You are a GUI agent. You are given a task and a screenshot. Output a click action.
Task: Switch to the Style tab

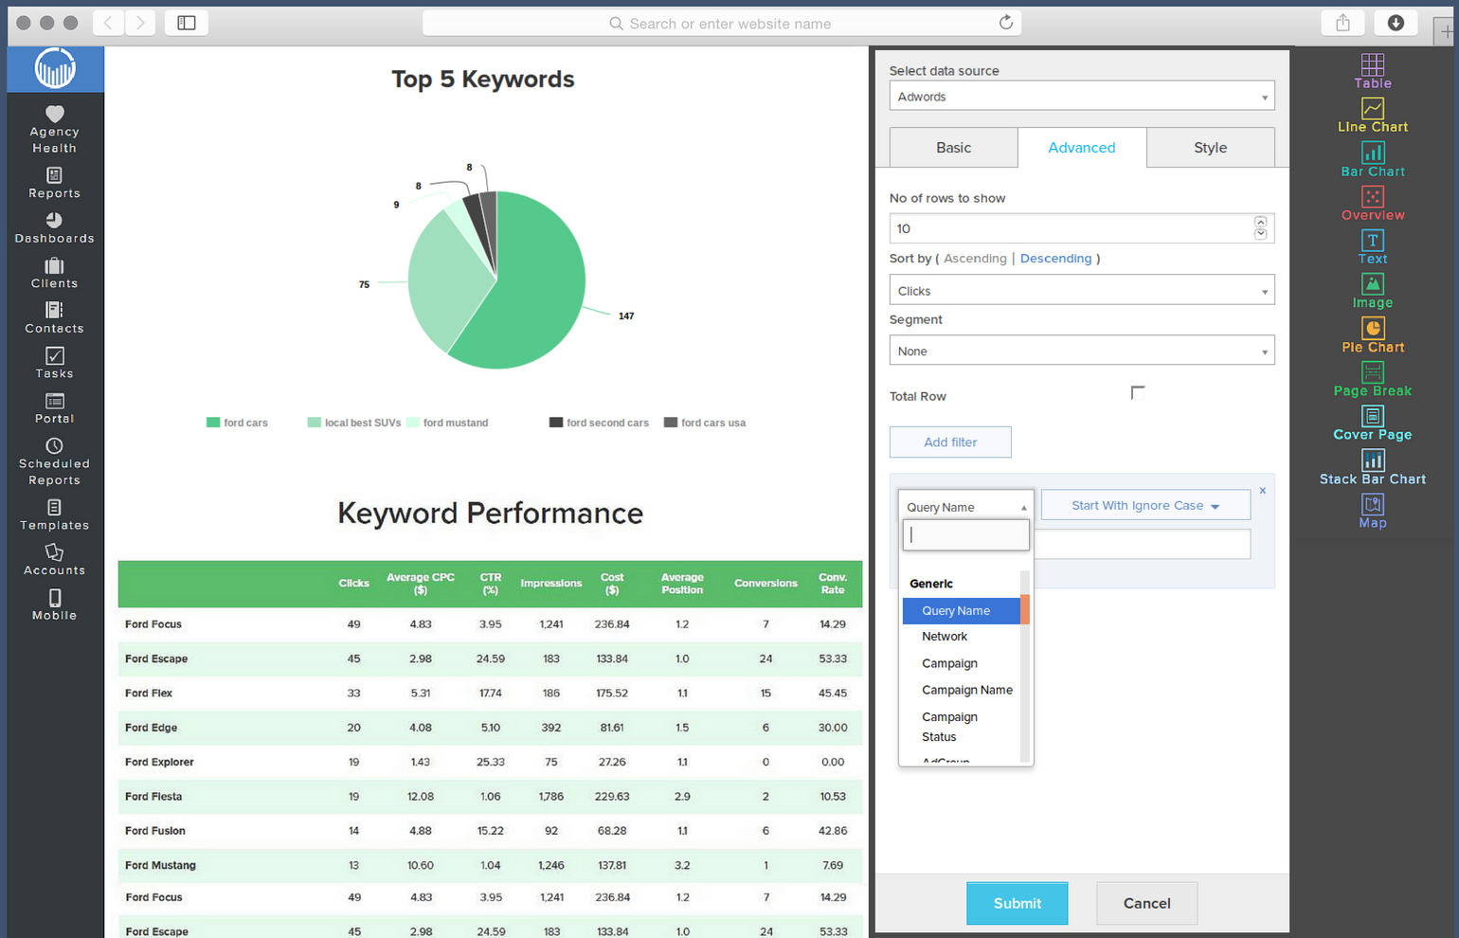tap(1210, 147)
